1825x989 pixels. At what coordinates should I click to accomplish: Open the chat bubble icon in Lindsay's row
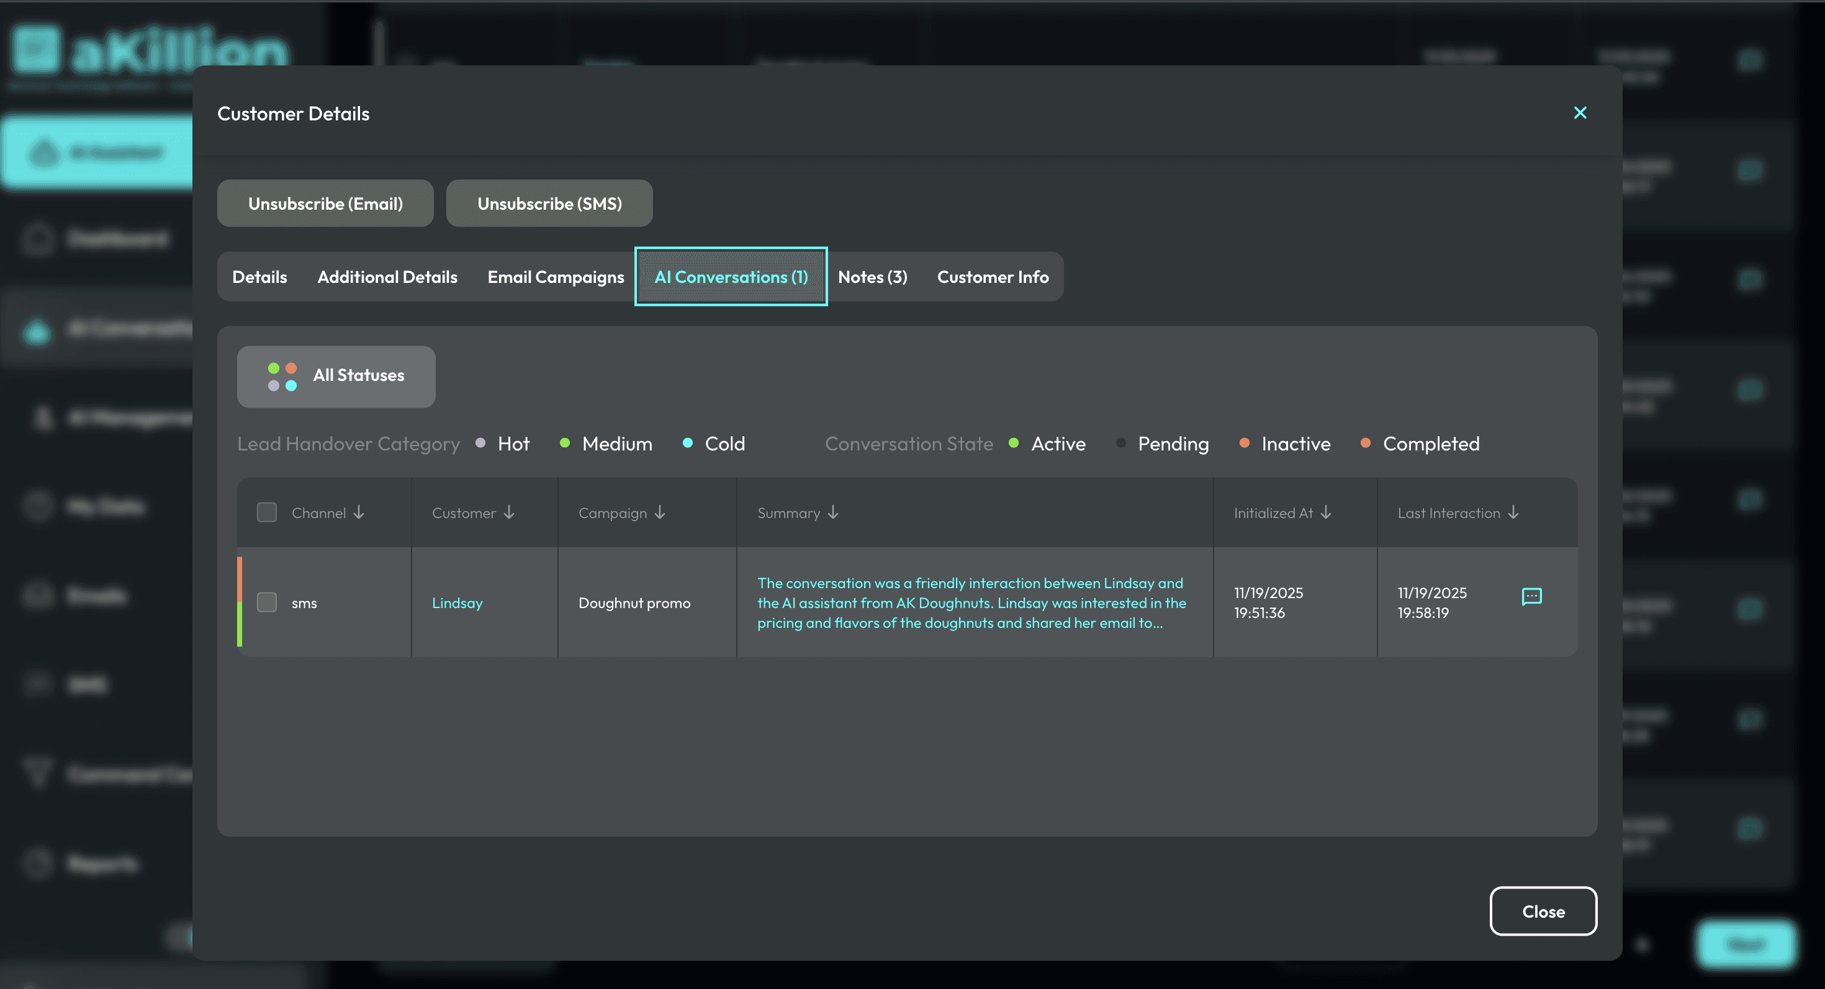click(x=1531, y=596)
